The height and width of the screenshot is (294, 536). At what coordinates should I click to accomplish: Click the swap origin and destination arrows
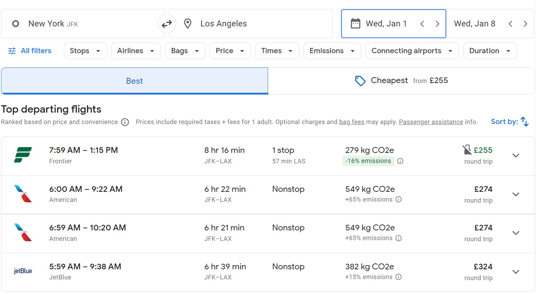pos(167,23)
